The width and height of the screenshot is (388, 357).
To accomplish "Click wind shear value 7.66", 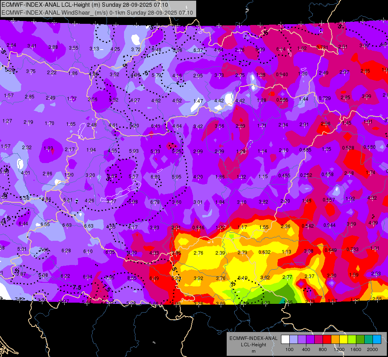I will pyautogui.click(x=44, y=250).
